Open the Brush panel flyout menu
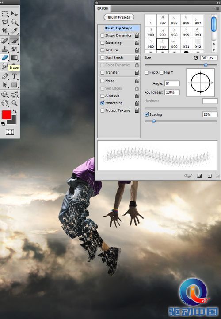 (215, 8)
